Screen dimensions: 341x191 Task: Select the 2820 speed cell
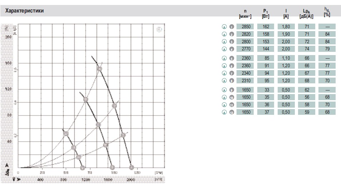point(245,34)
